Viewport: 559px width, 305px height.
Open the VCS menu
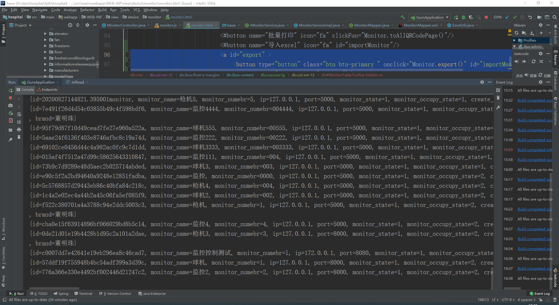137,10
